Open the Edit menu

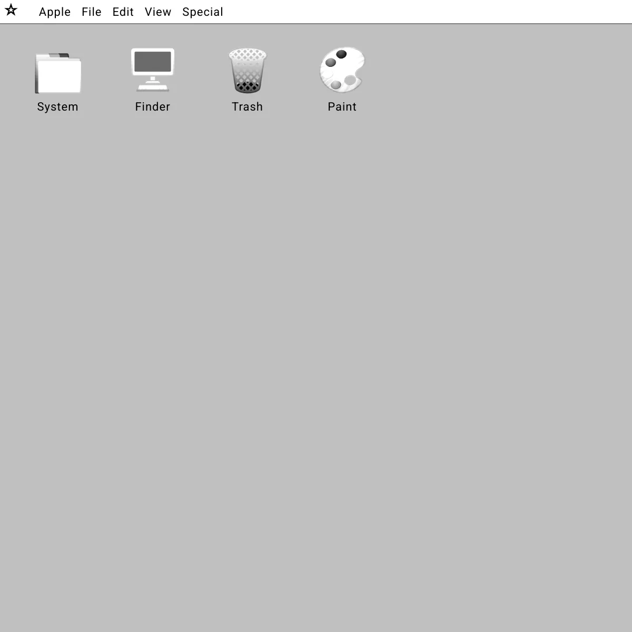pyautogui.click(x=123, y=12)
